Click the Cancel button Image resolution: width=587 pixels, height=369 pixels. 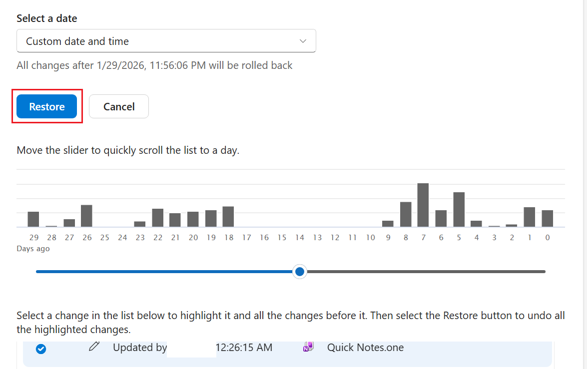(119, 107)
